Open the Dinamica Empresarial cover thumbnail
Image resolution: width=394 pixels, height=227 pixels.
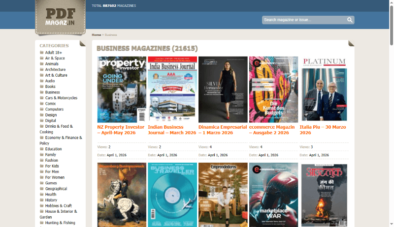[223, 89]
